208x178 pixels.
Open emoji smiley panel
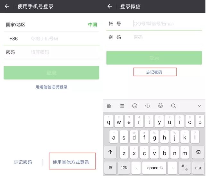(134, 106)
